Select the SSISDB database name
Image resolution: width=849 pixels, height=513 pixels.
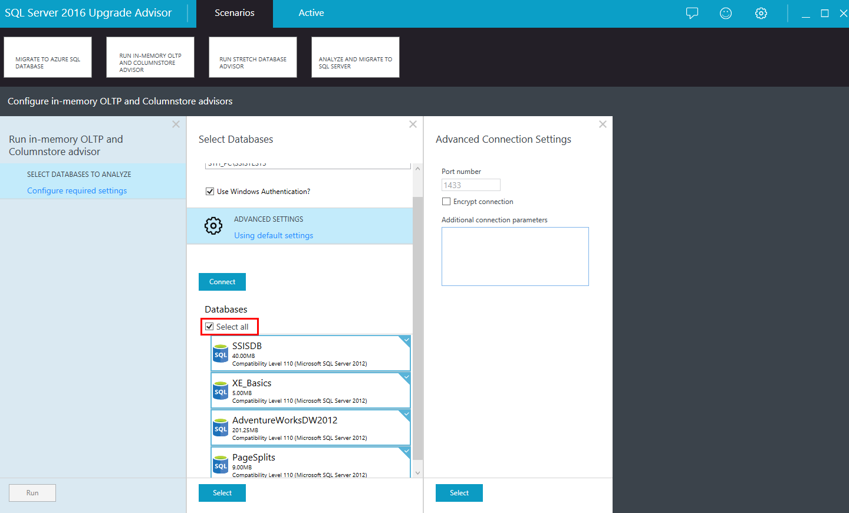click(x=247, y=346)
